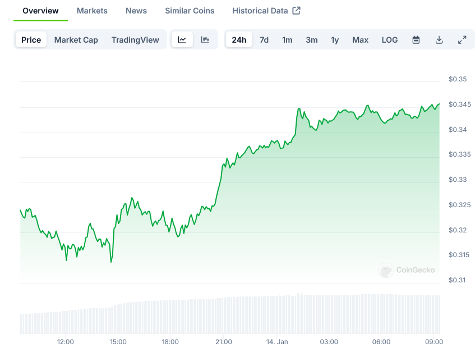
Task: Open the News tab
Action: tap(136, 11)
